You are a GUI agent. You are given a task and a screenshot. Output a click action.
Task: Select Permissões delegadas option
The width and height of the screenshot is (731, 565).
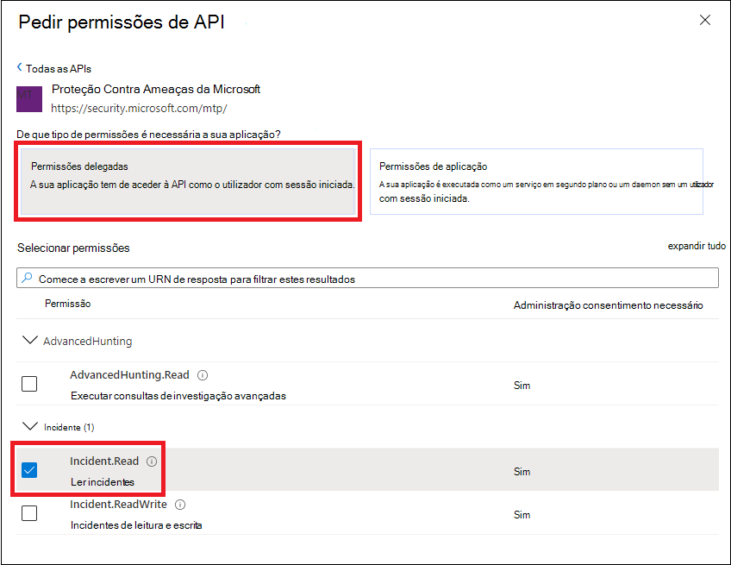(188, 181)
